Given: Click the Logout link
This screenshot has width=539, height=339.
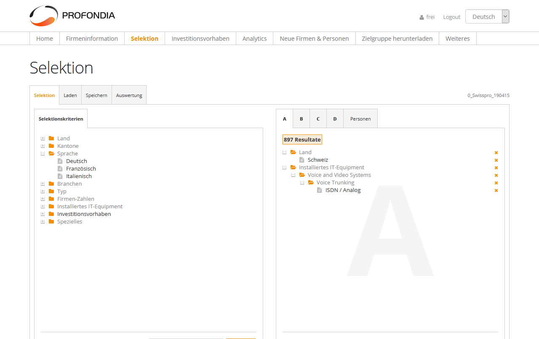Looking at the screenshot, I should tap(451, 17).
